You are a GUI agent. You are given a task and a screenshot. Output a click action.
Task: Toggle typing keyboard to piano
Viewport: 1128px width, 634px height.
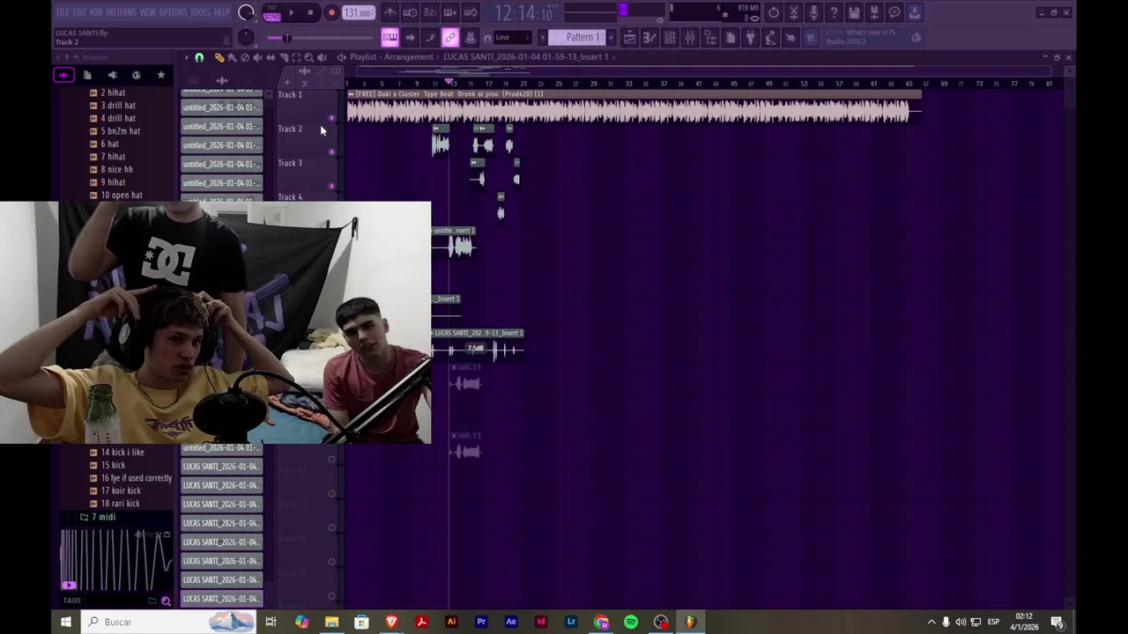coord(390,37)
